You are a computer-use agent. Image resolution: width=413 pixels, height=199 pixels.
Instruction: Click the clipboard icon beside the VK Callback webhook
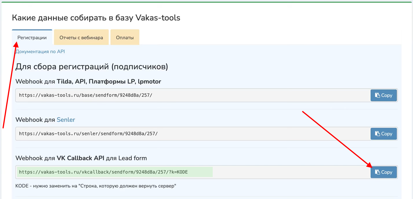click(377, 172)
